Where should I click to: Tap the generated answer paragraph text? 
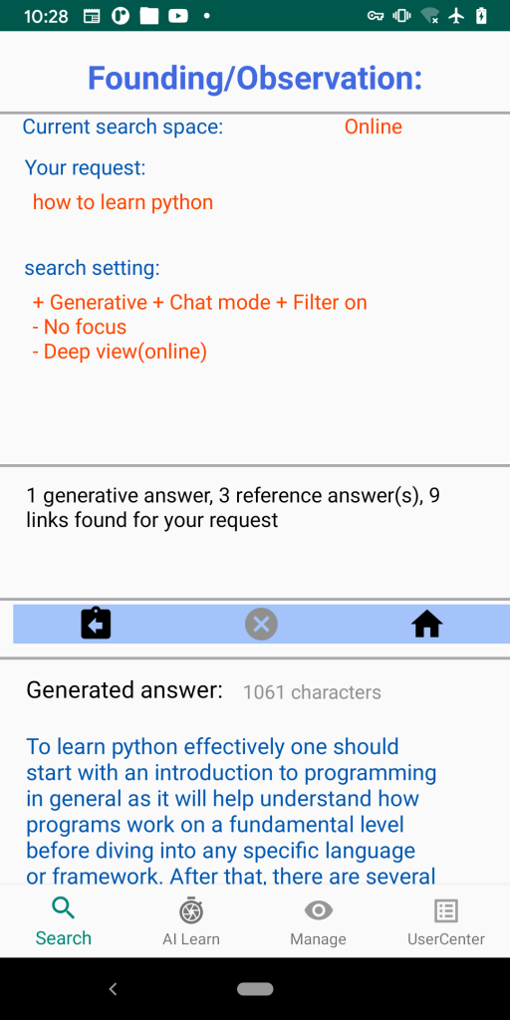click(x=231, y=811)
